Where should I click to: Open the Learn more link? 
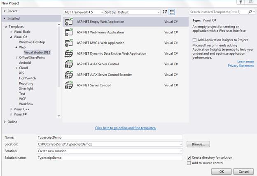coord(245,62)
